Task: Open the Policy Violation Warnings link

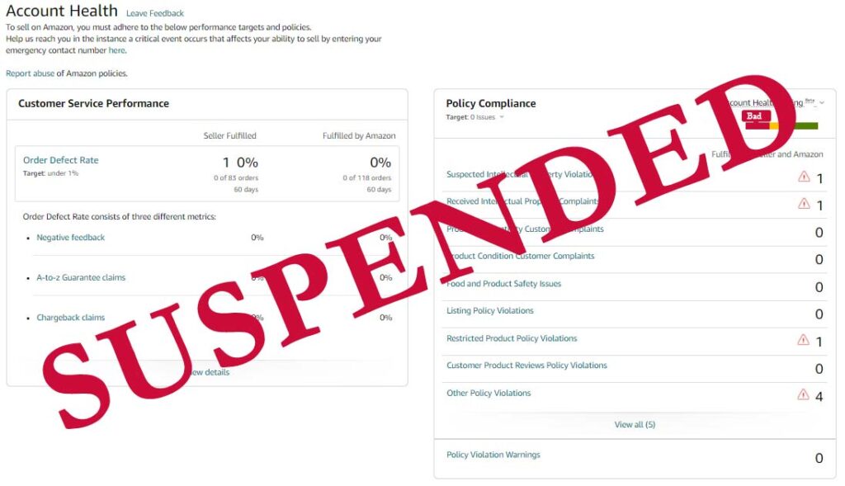Action: click(493, 454)
